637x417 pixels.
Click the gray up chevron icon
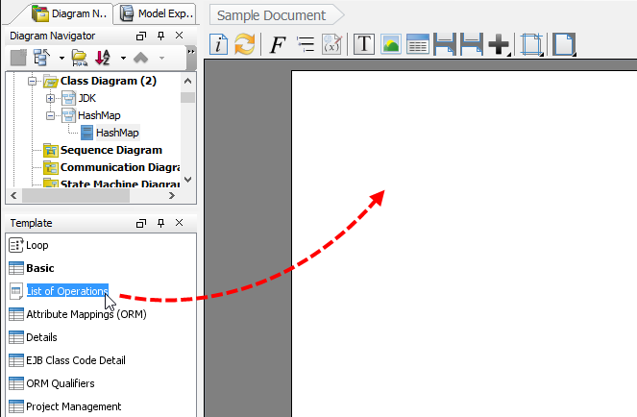(x=140, y=58)
